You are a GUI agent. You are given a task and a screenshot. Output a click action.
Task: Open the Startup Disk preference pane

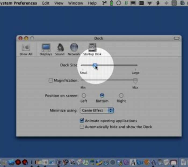tap(92, 50)
